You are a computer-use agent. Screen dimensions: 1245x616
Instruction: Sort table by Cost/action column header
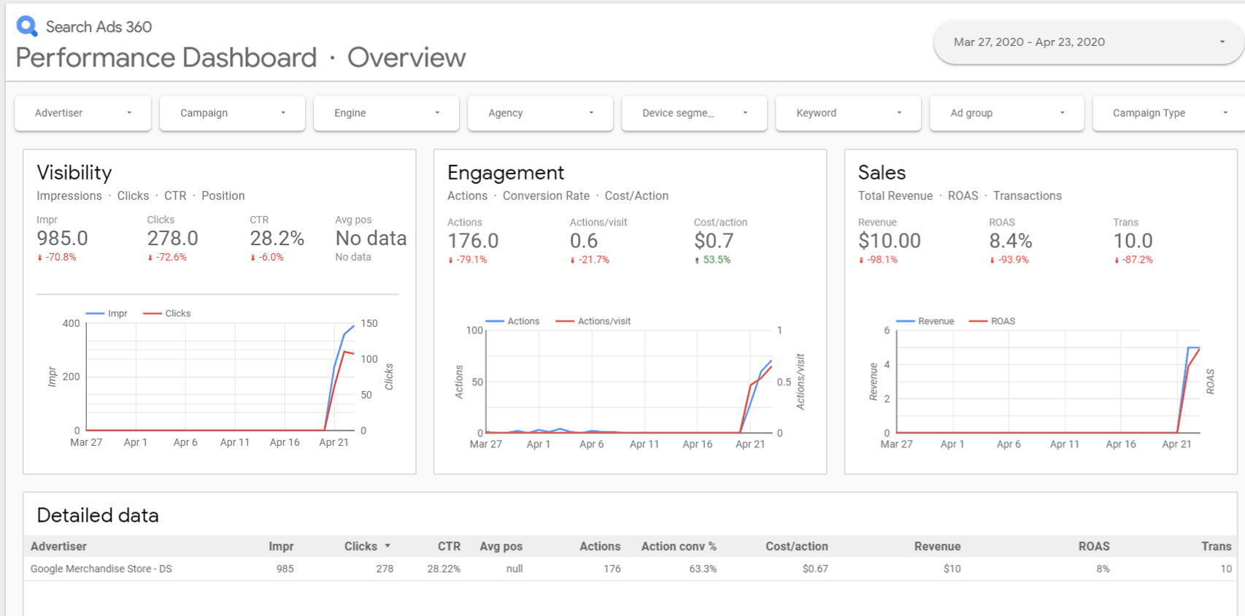[x=796, y=546]
